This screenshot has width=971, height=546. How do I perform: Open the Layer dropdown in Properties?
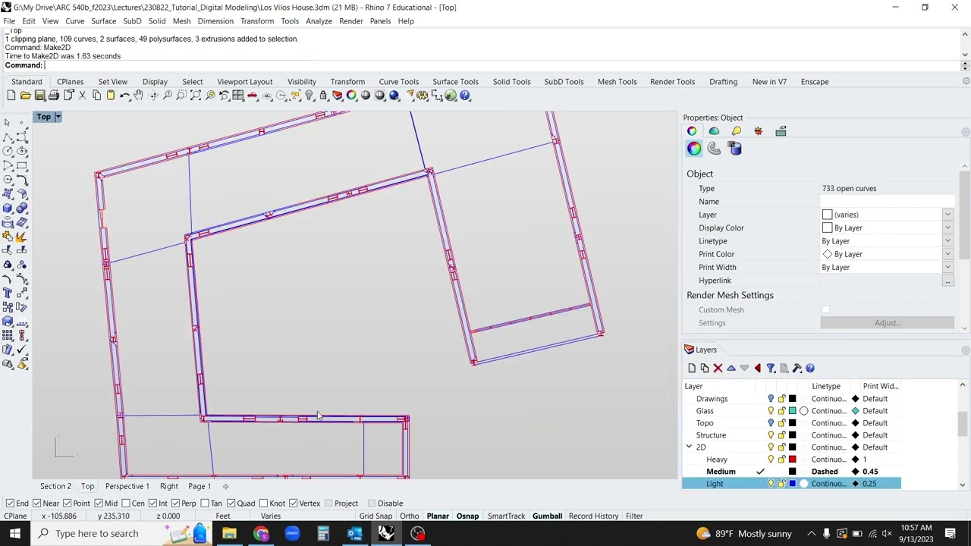point(947,215)
